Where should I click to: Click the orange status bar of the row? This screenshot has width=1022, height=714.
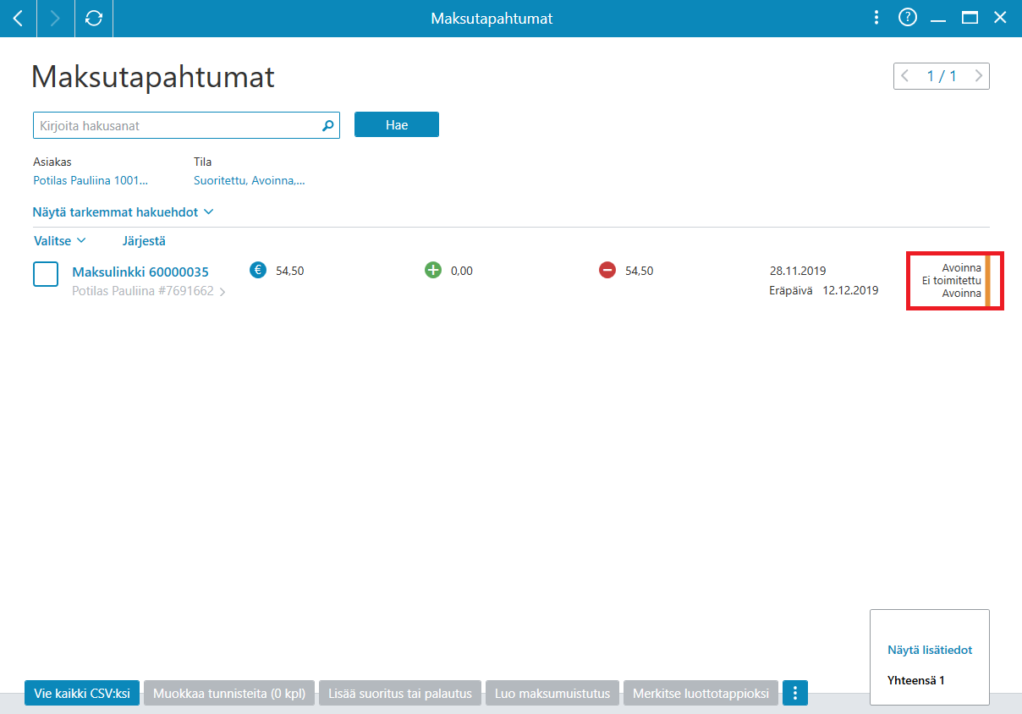click(x=986, y=280)
